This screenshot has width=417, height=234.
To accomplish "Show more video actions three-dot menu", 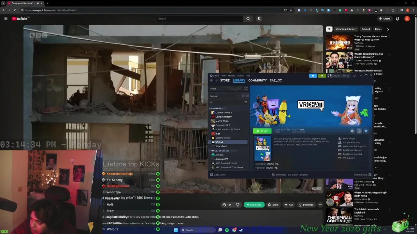I will pos(320,205).
